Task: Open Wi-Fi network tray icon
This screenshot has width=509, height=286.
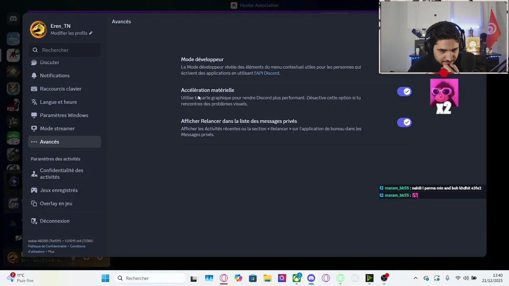Action: 458,278
